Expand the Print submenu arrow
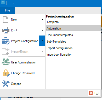The image size is (102, 100). click(42, 30)
